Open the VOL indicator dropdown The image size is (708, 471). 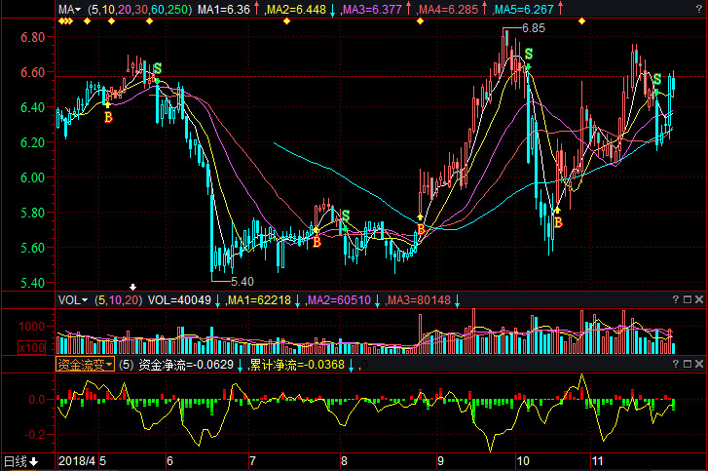(72, 300)
